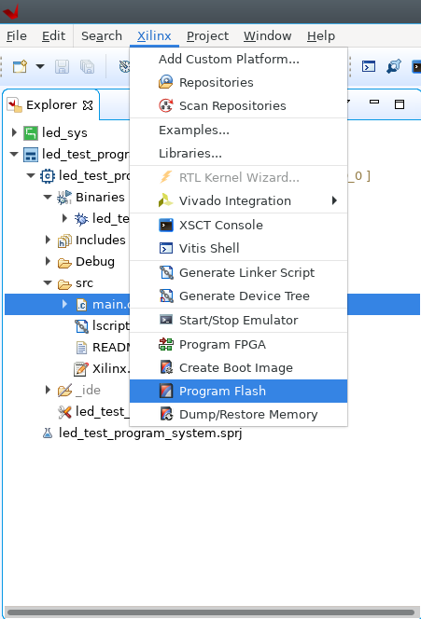Expand the led_test binary entry
This screenshot has height=619, width=421.
tap(64, 218)
